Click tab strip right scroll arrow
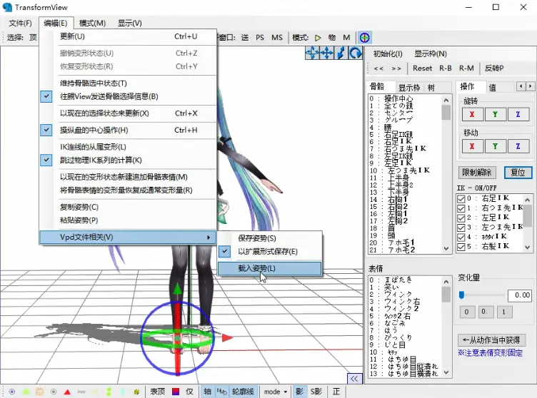This screenshot has width=537, height=398. click(x=530, y=86)
